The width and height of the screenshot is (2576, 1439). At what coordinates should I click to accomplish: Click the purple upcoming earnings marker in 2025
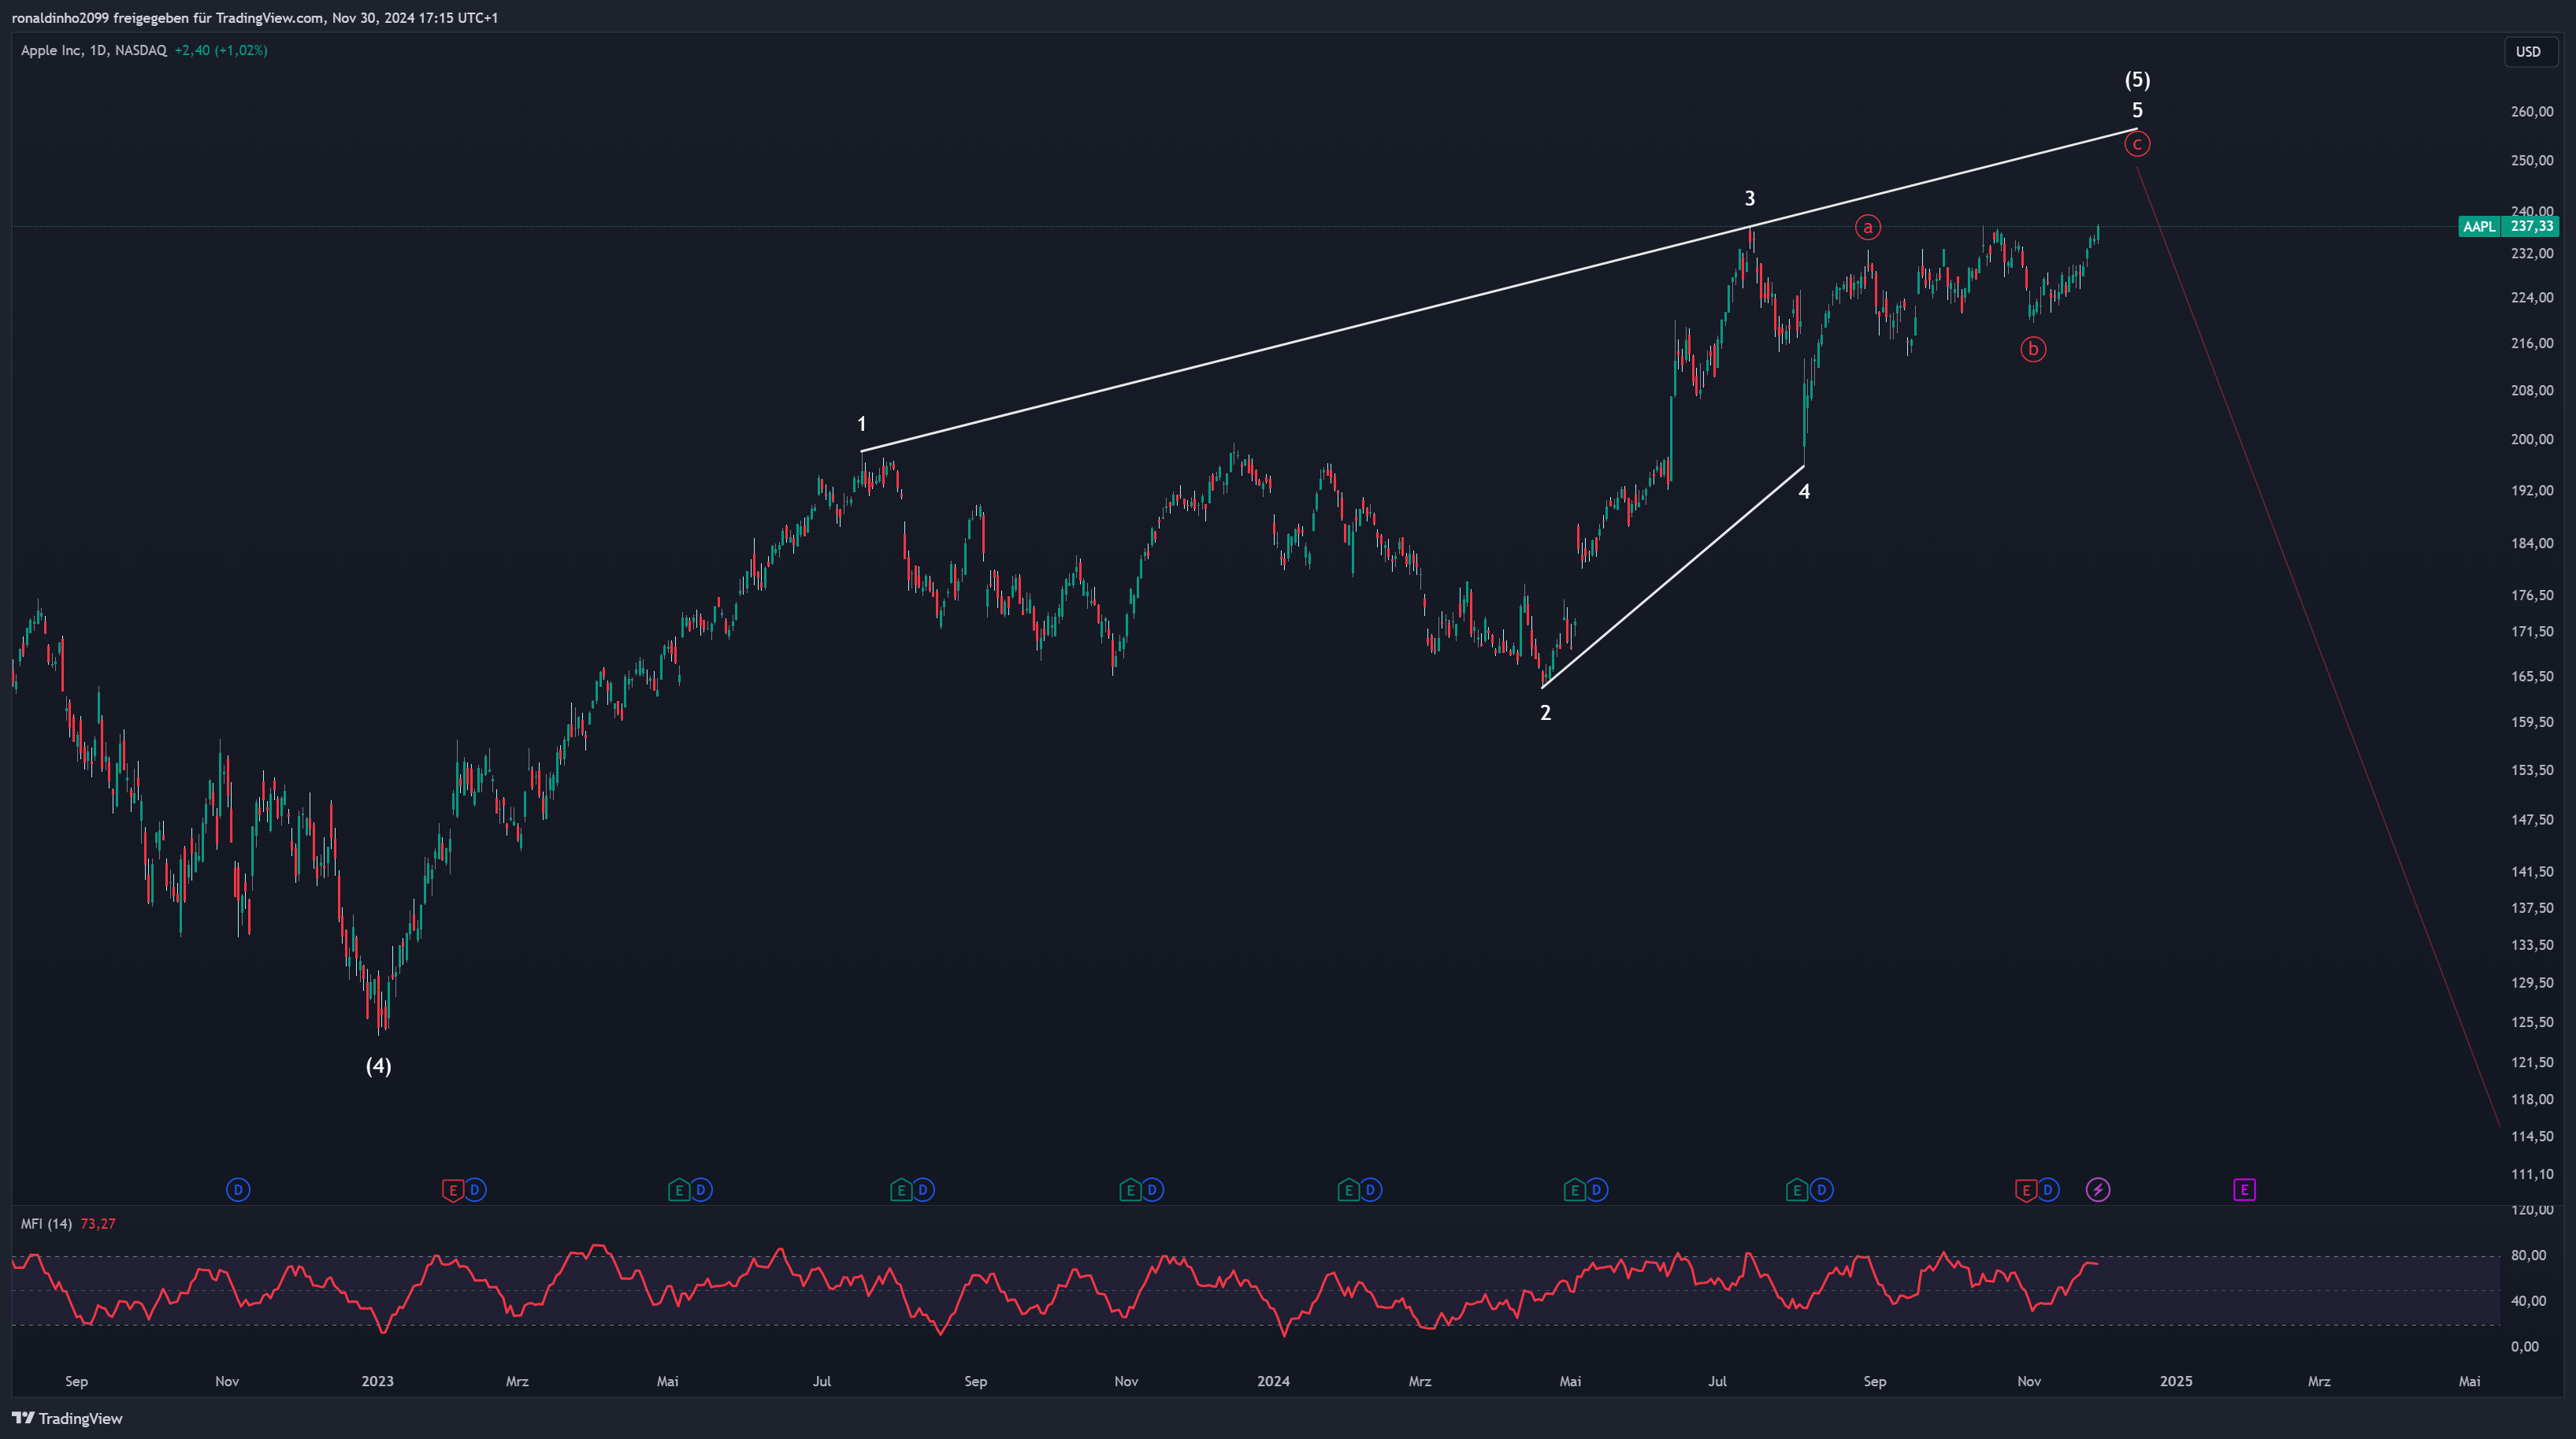pos(2244,1190)
